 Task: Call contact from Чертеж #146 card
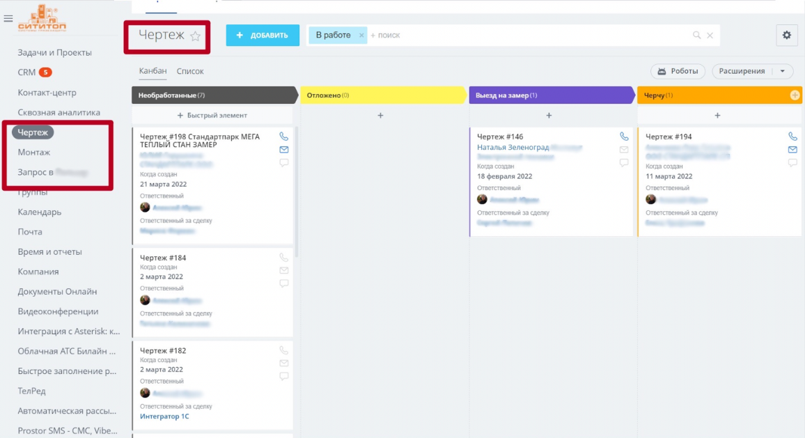coord(624,136)
